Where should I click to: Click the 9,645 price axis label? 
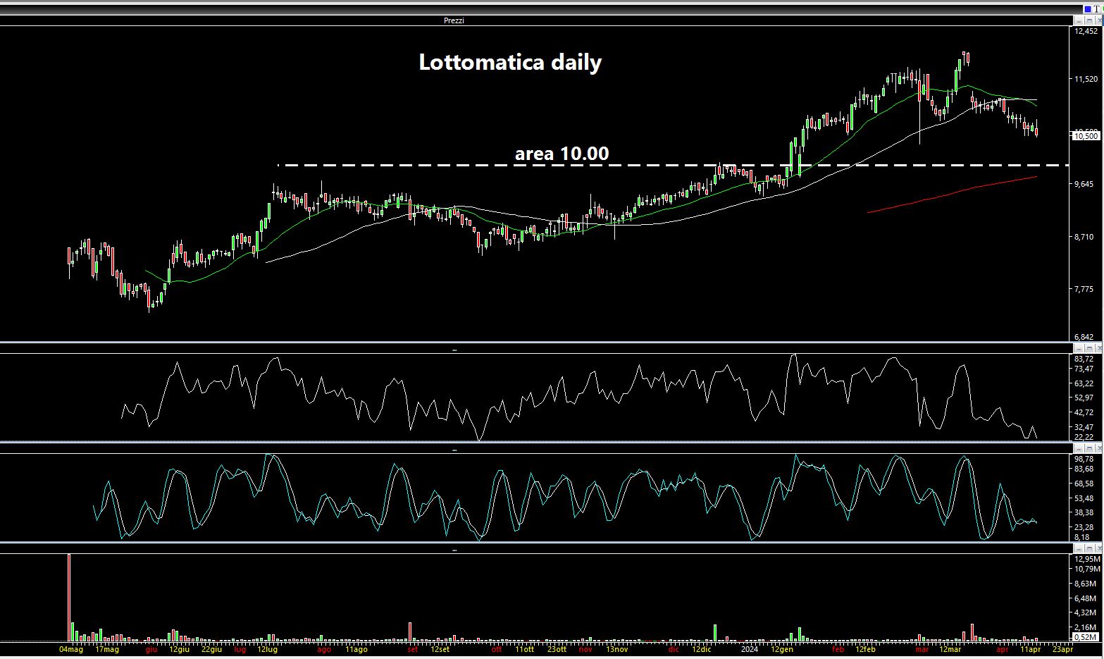[x=1084, y=184]
